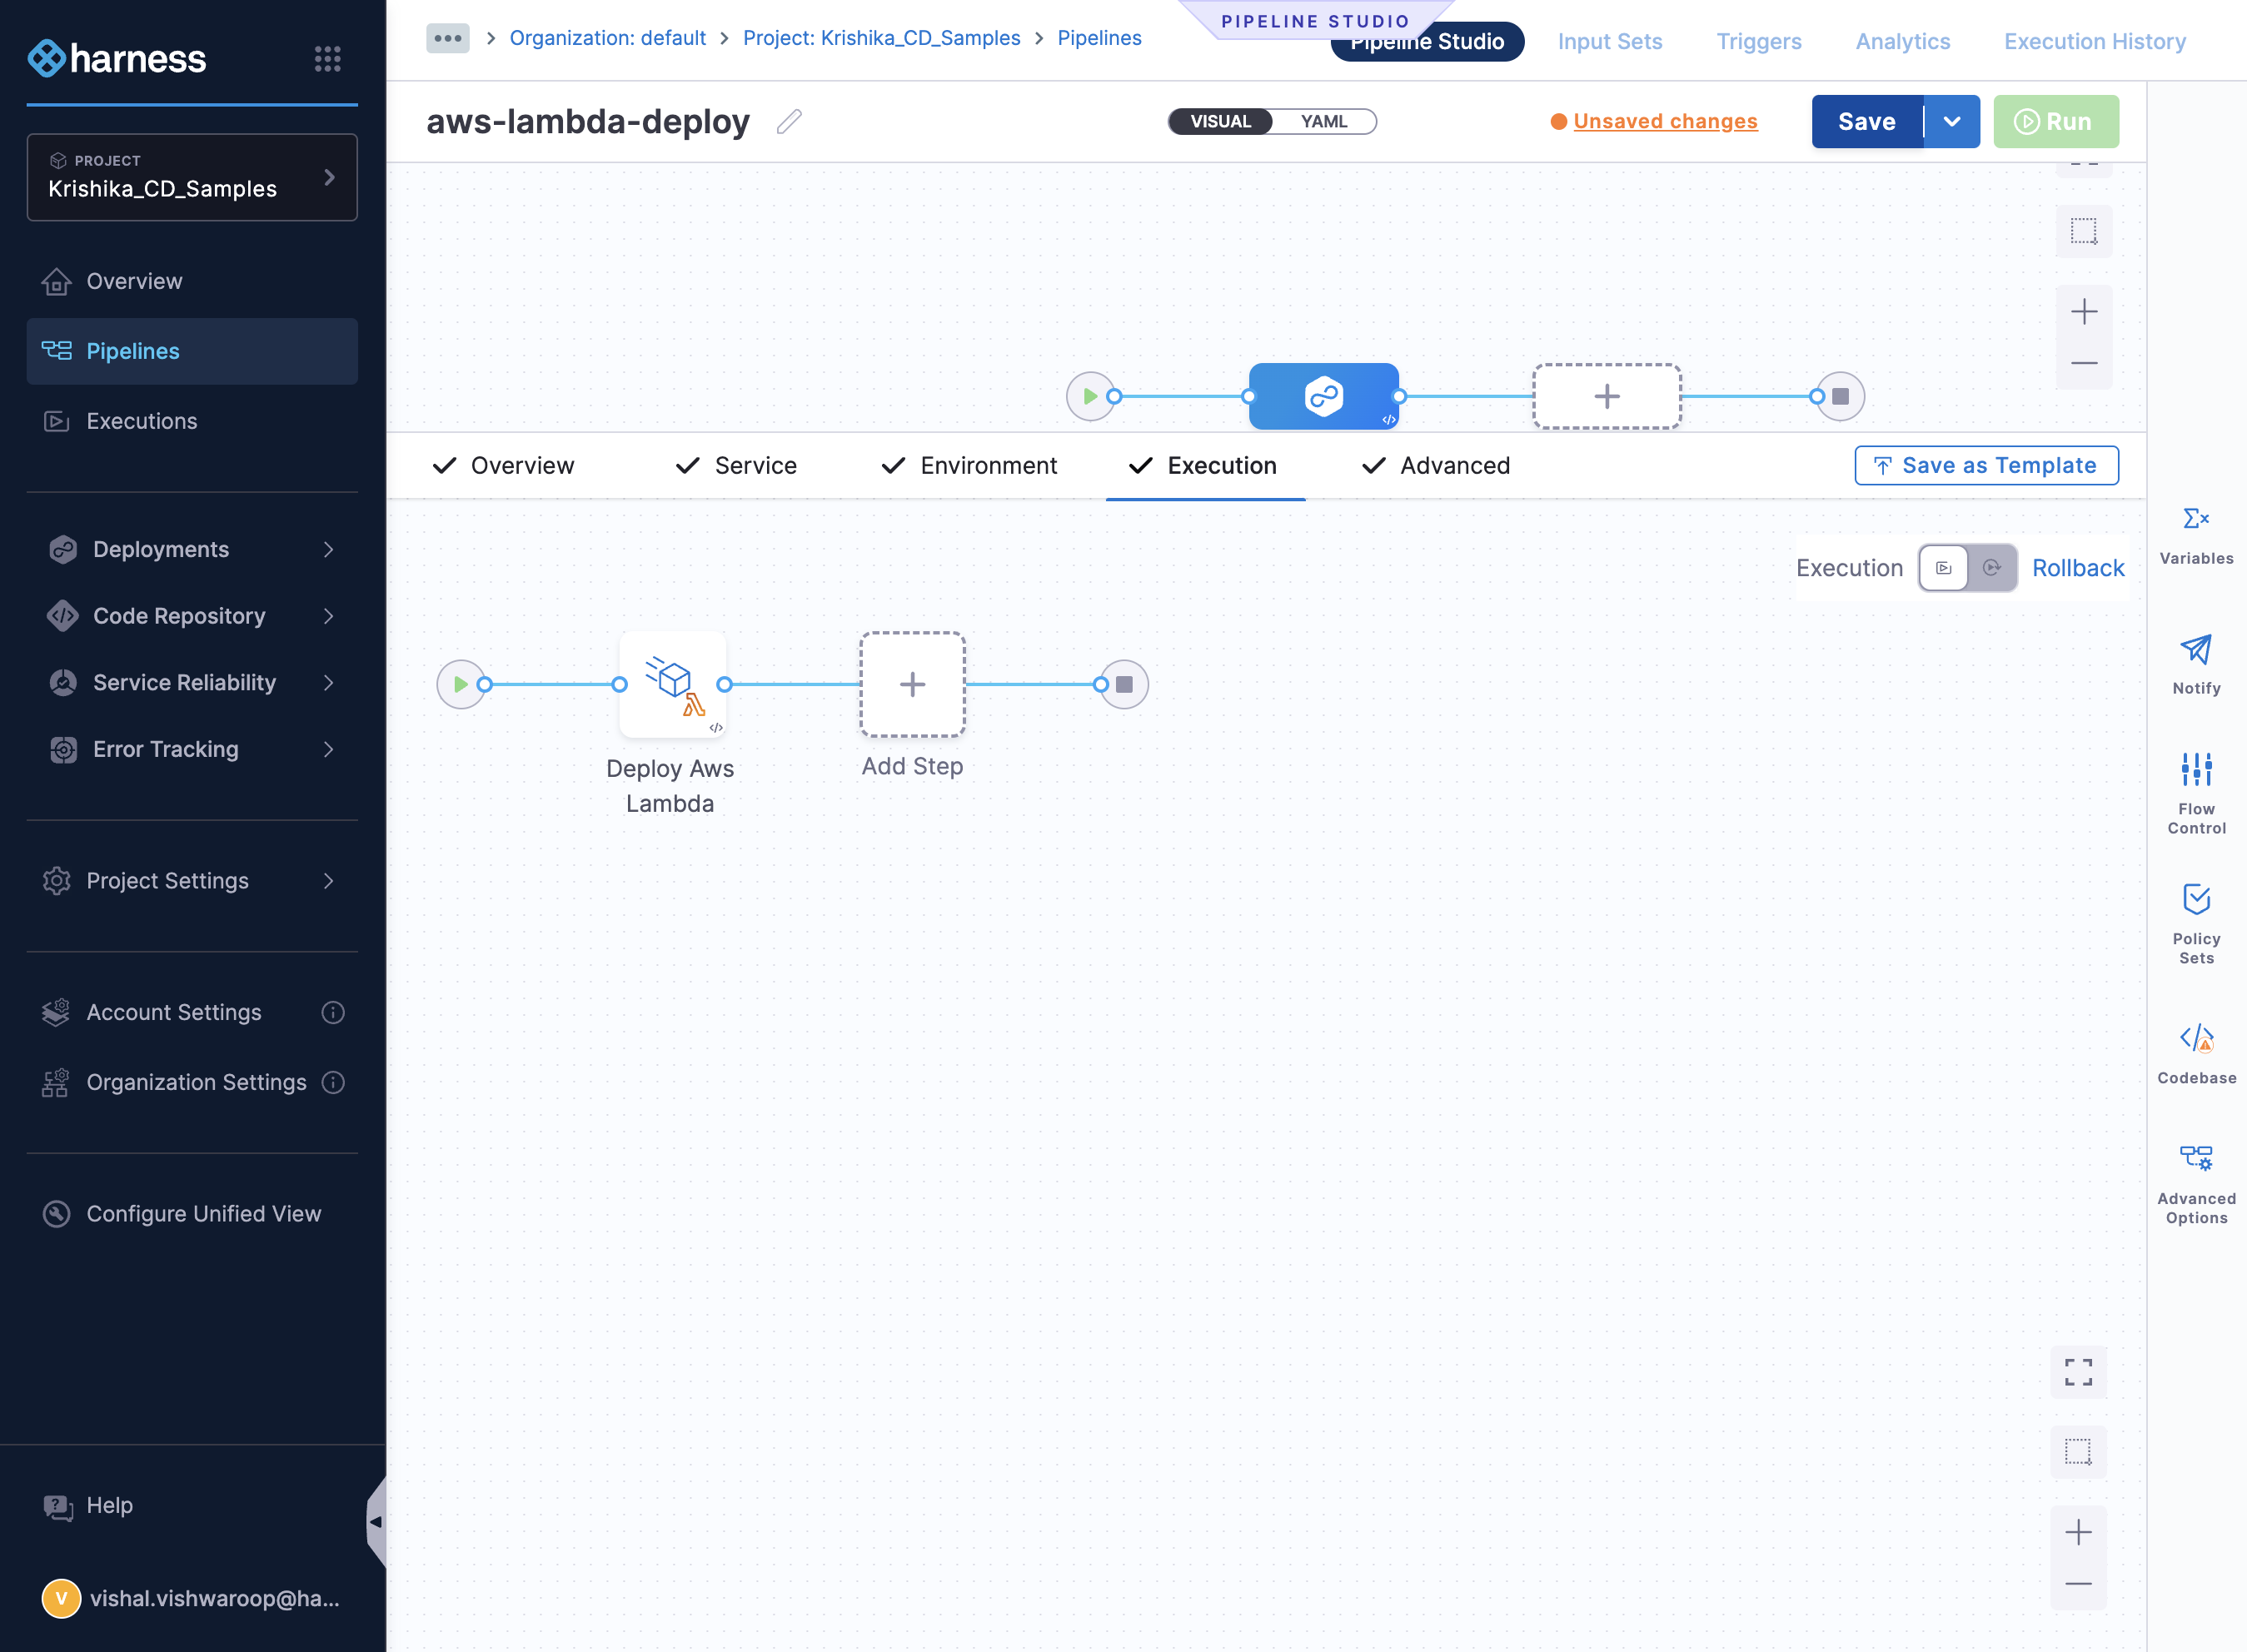Expand Project Settings
Screen dimensions: 2247x1652
click(192, 881)
